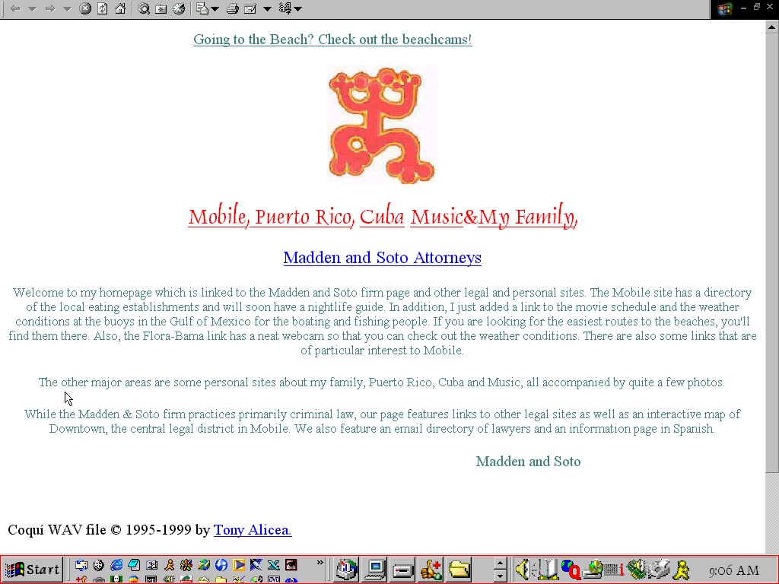The height and width of the screenshot is (584, 779).
Task: Open the Search icon on the toolbar
Action: pyautogui.click(x=145, y=9)
